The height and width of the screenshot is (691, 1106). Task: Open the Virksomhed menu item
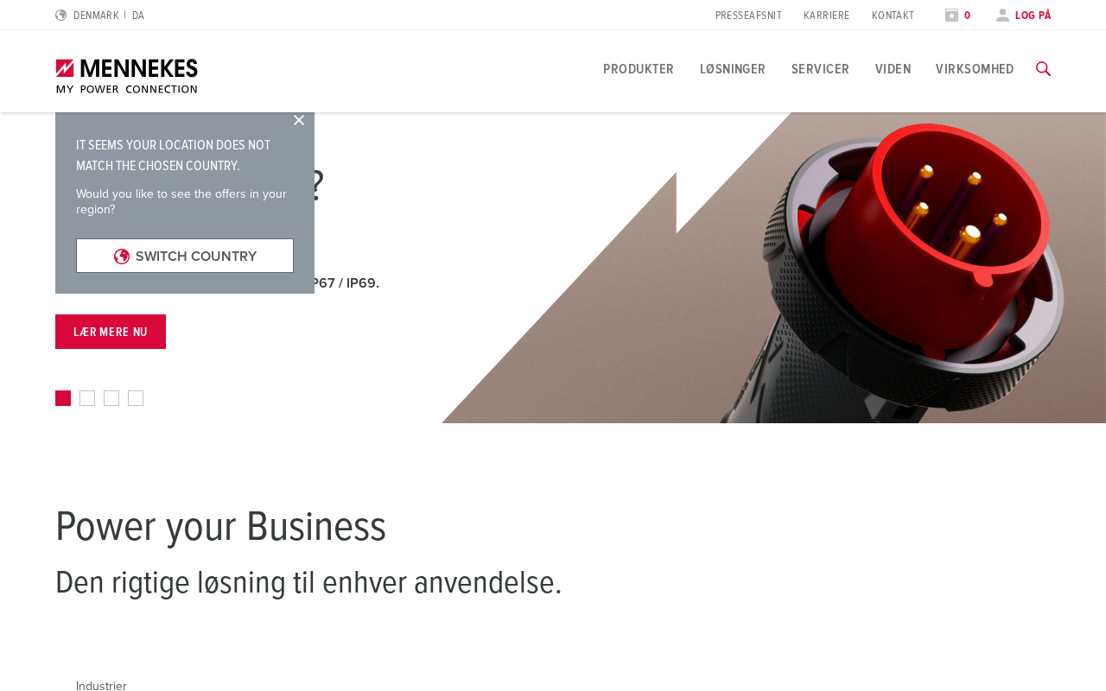975,69
